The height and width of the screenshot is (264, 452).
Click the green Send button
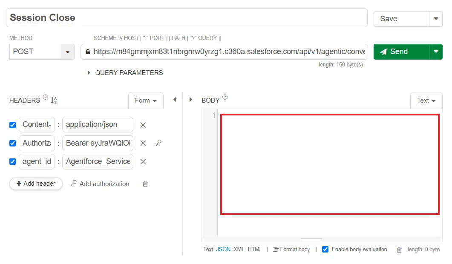tap(402, 52)
